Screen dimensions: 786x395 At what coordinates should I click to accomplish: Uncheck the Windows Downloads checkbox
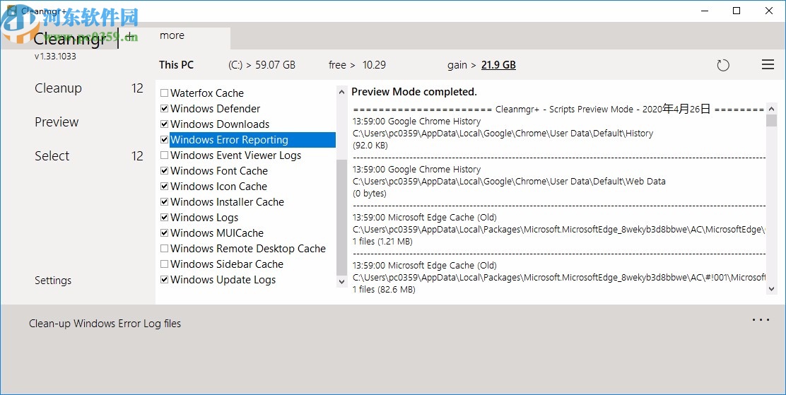tap(165, 124)
